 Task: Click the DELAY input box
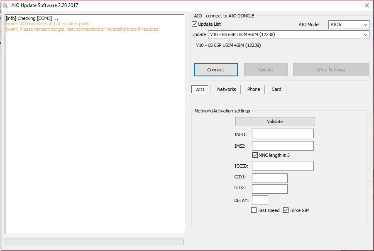point(260,200)
